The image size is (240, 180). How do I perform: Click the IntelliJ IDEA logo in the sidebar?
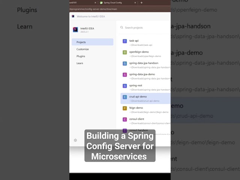point(75,30)
